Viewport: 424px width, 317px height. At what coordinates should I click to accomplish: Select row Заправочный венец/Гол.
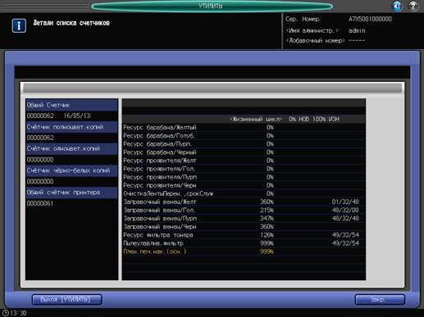244,211
